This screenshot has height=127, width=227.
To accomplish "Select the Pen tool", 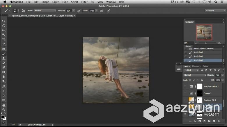I will (4, 86).
